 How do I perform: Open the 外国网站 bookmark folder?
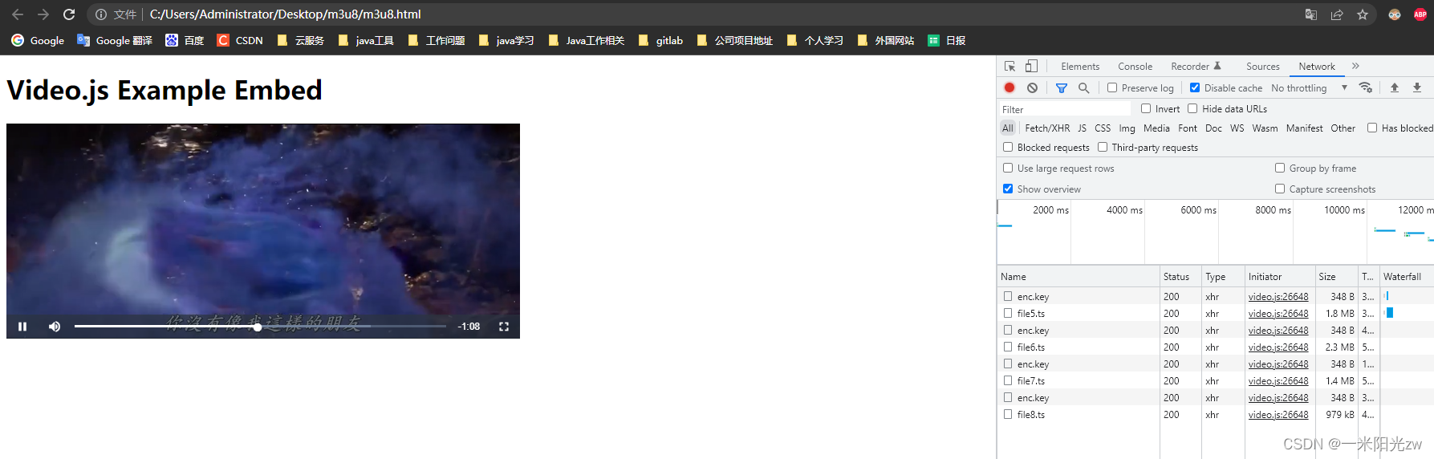coord(886,40)
